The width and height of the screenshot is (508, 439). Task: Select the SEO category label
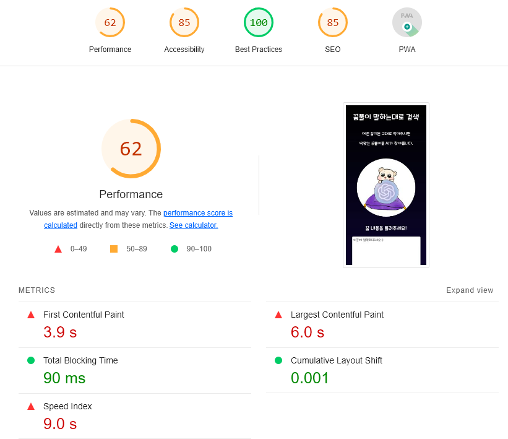tap(333, 50)
